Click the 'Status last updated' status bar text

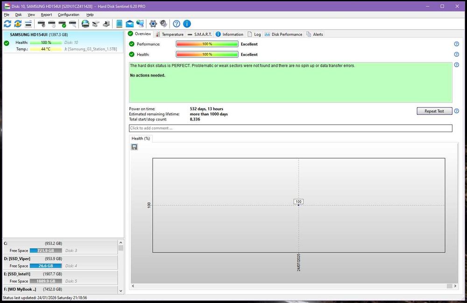[x=45, y=298]
